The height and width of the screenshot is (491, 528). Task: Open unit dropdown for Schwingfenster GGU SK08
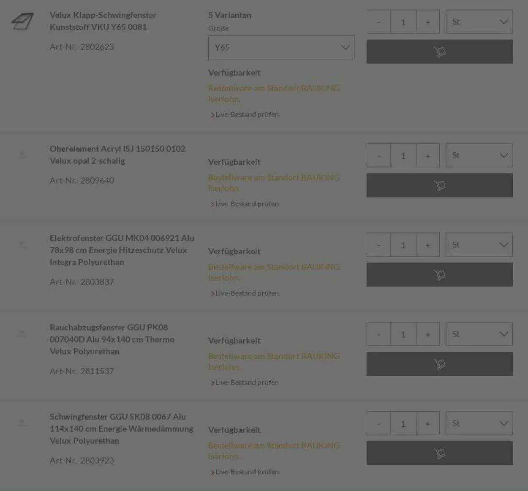tap(479, 423)
